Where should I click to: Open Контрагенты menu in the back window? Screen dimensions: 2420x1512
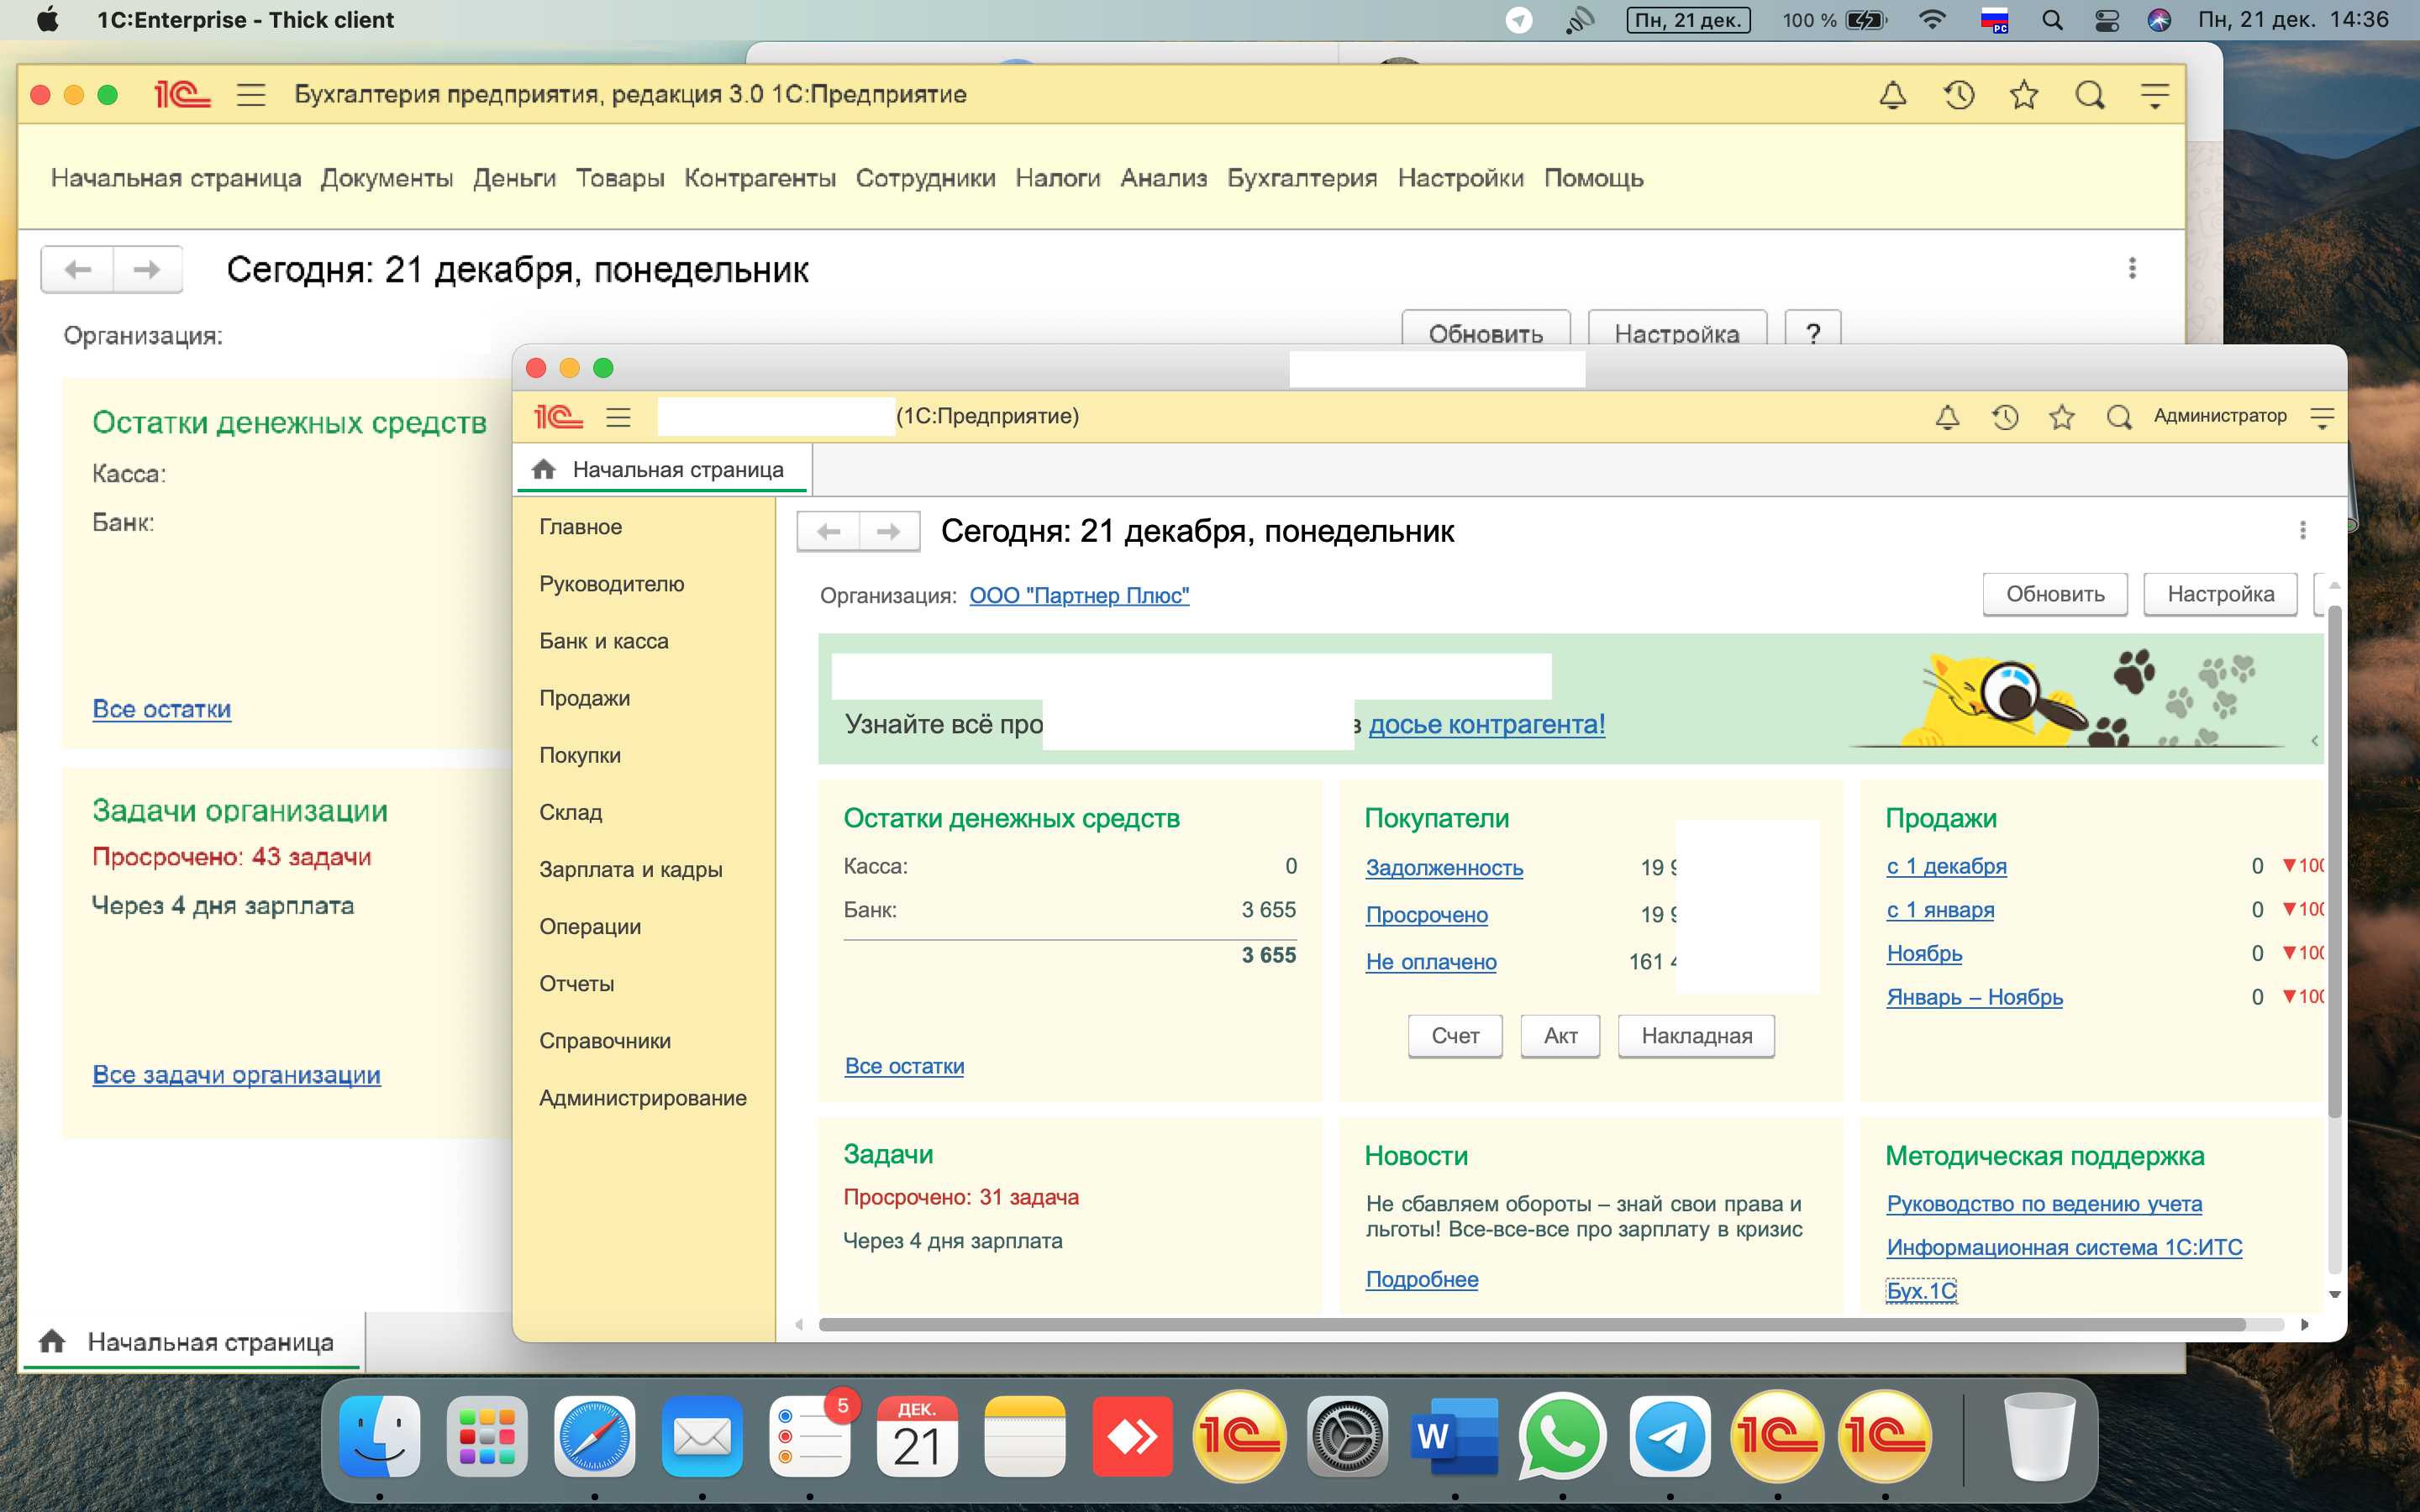tap(759, 178)
